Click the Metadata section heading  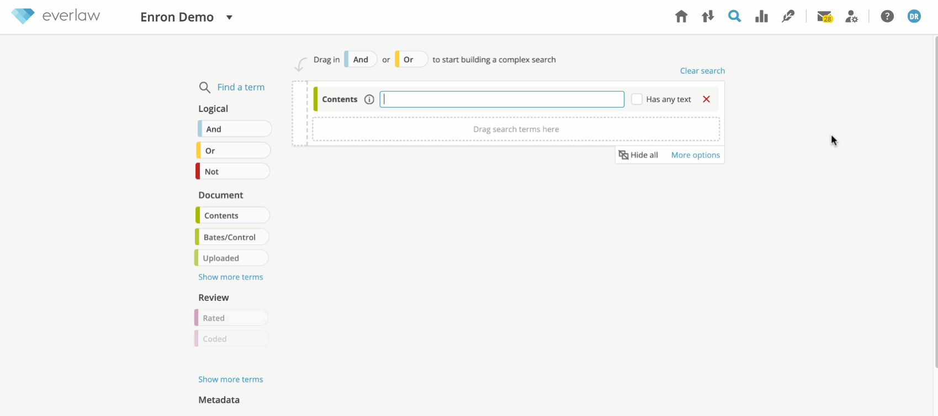pos(219,400)
